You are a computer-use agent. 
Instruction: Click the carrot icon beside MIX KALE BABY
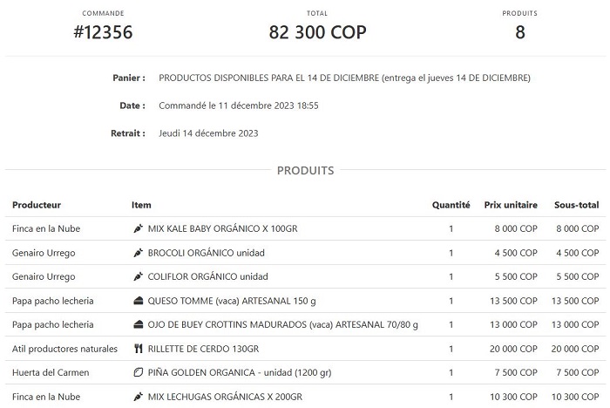click(138, 228)
